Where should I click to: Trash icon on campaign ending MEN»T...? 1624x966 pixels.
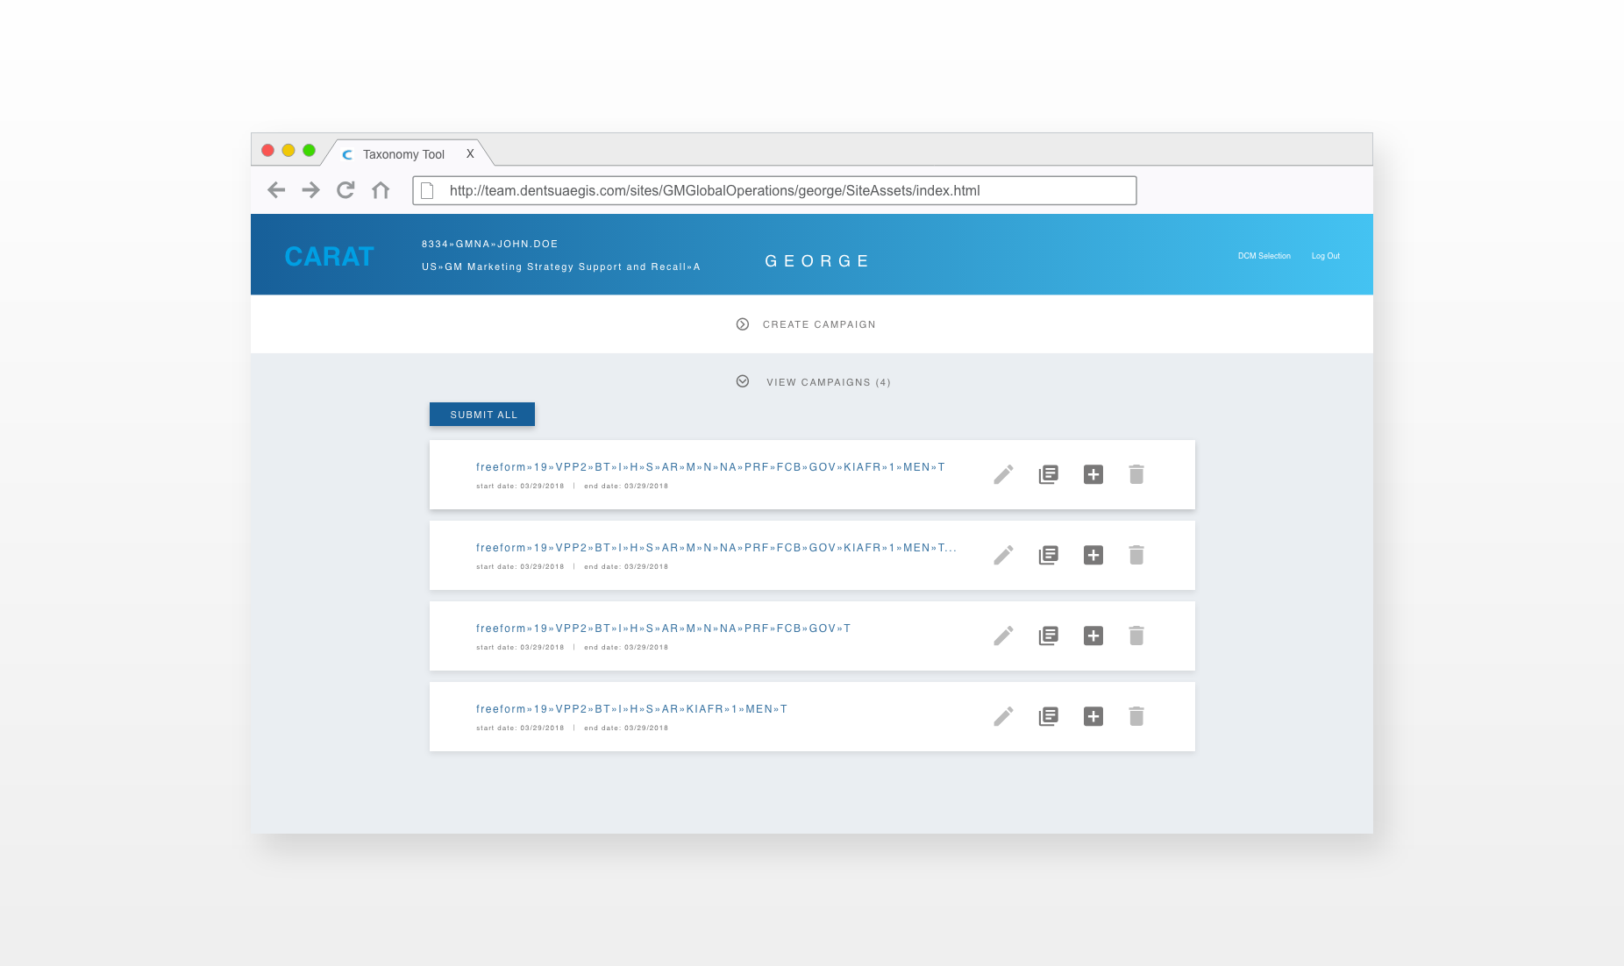point(1136,555)
